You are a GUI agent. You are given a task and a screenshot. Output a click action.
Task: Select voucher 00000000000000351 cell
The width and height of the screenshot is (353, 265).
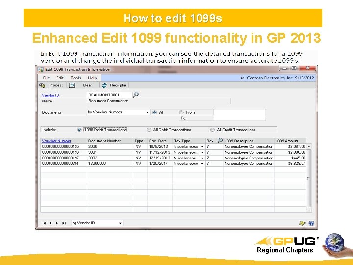coord(64,163)
